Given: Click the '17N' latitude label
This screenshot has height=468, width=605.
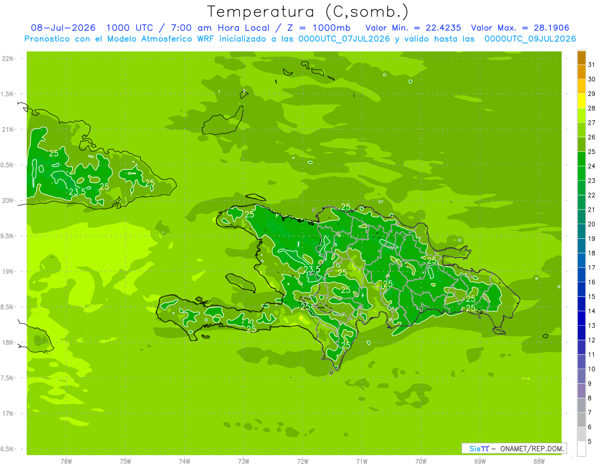Looking at the screenshot, I should tap(8, 413).
